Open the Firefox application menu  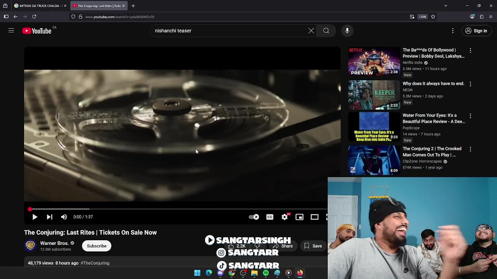click(x=491, y=17)
